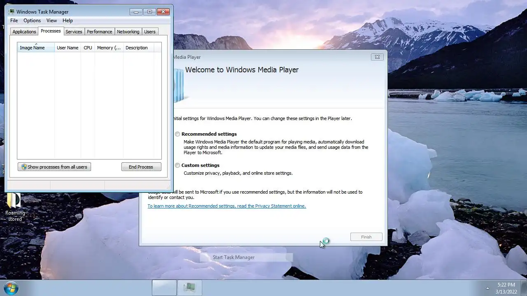Switch to the Networking tab

128,32
